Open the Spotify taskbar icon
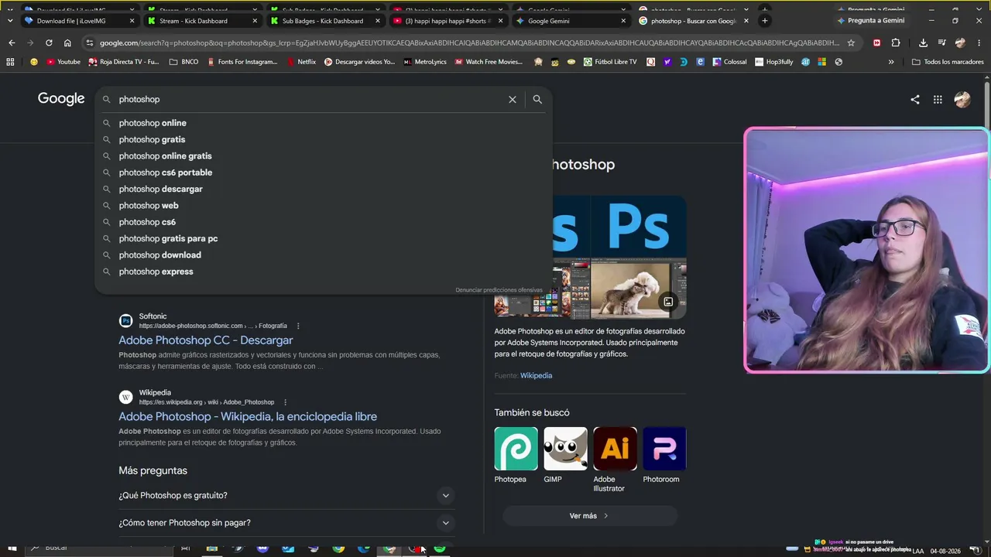991x557 pixels. coord(440,548)
